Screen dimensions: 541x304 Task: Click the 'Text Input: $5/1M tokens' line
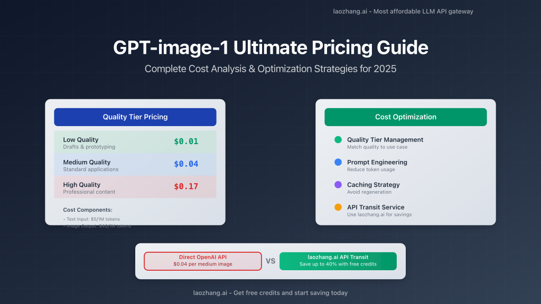coord(93,219)
